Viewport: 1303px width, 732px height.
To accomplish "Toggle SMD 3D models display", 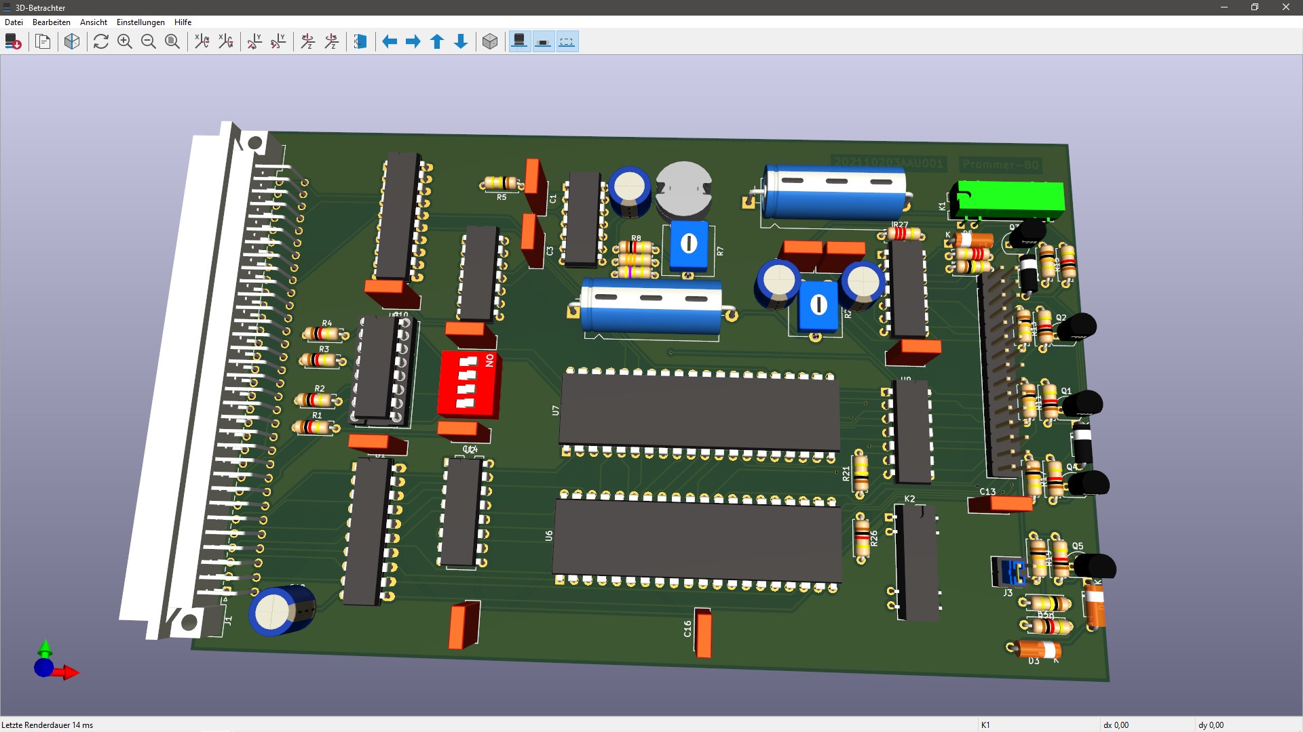I will 543,42.
